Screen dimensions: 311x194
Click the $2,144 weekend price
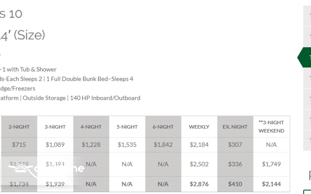(271, 184)
